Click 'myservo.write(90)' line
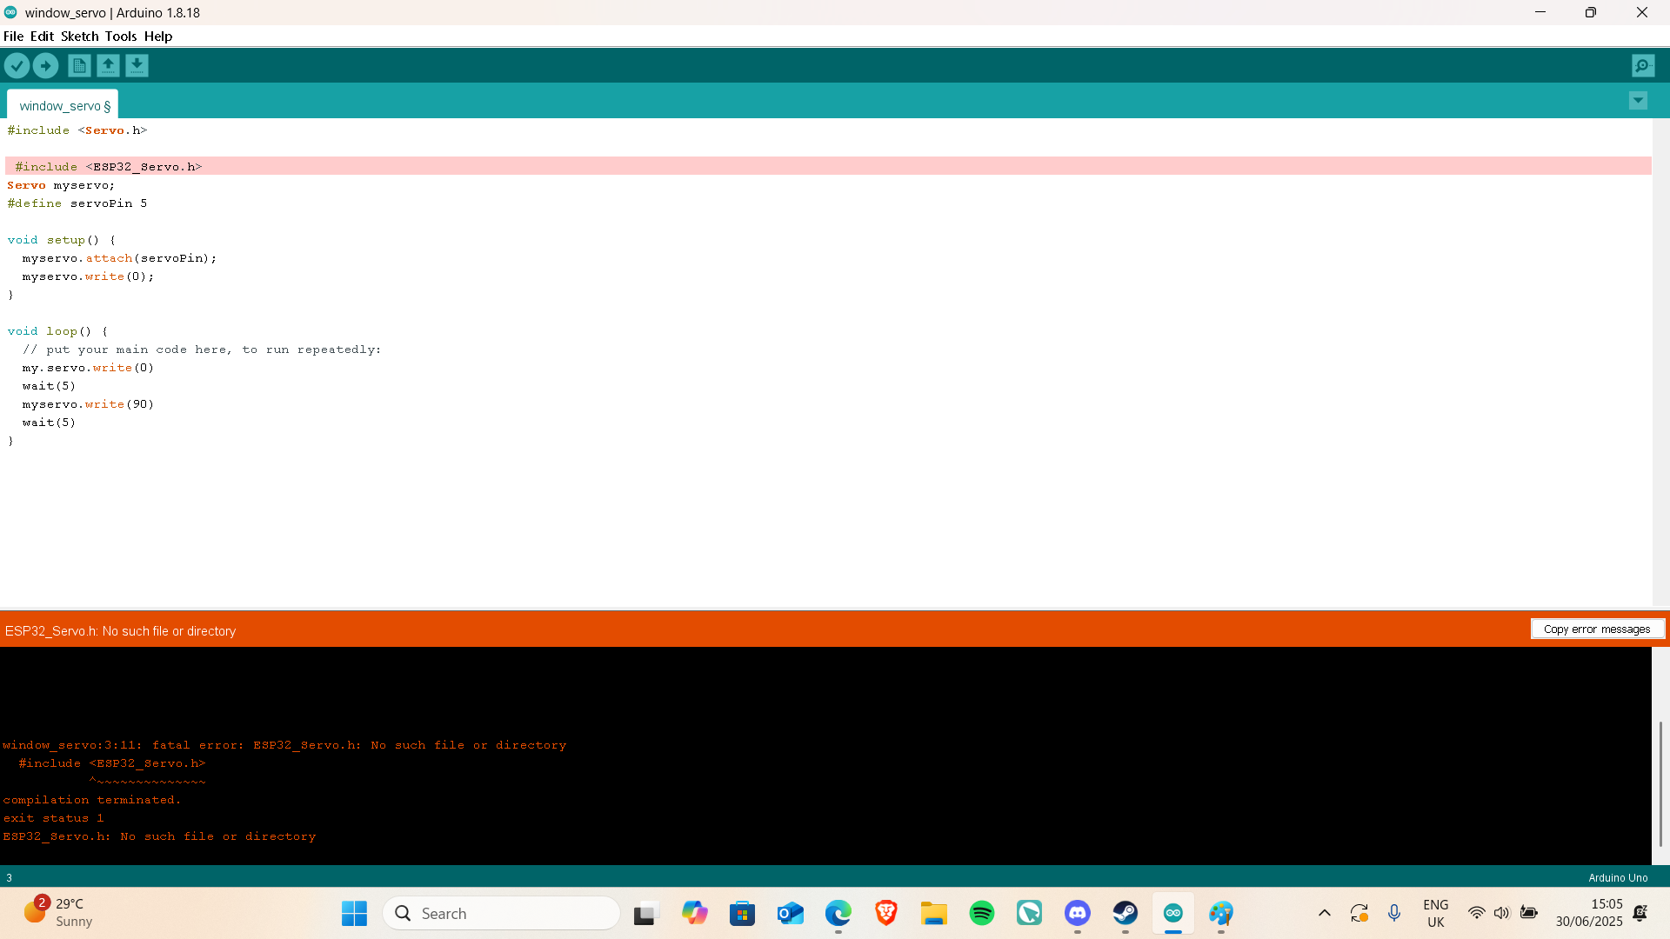The image size is (1670, 939). coord(88,404)
